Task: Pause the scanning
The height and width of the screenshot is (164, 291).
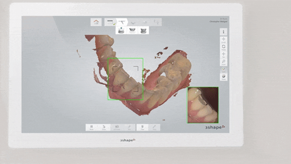Action: (92, 128)
